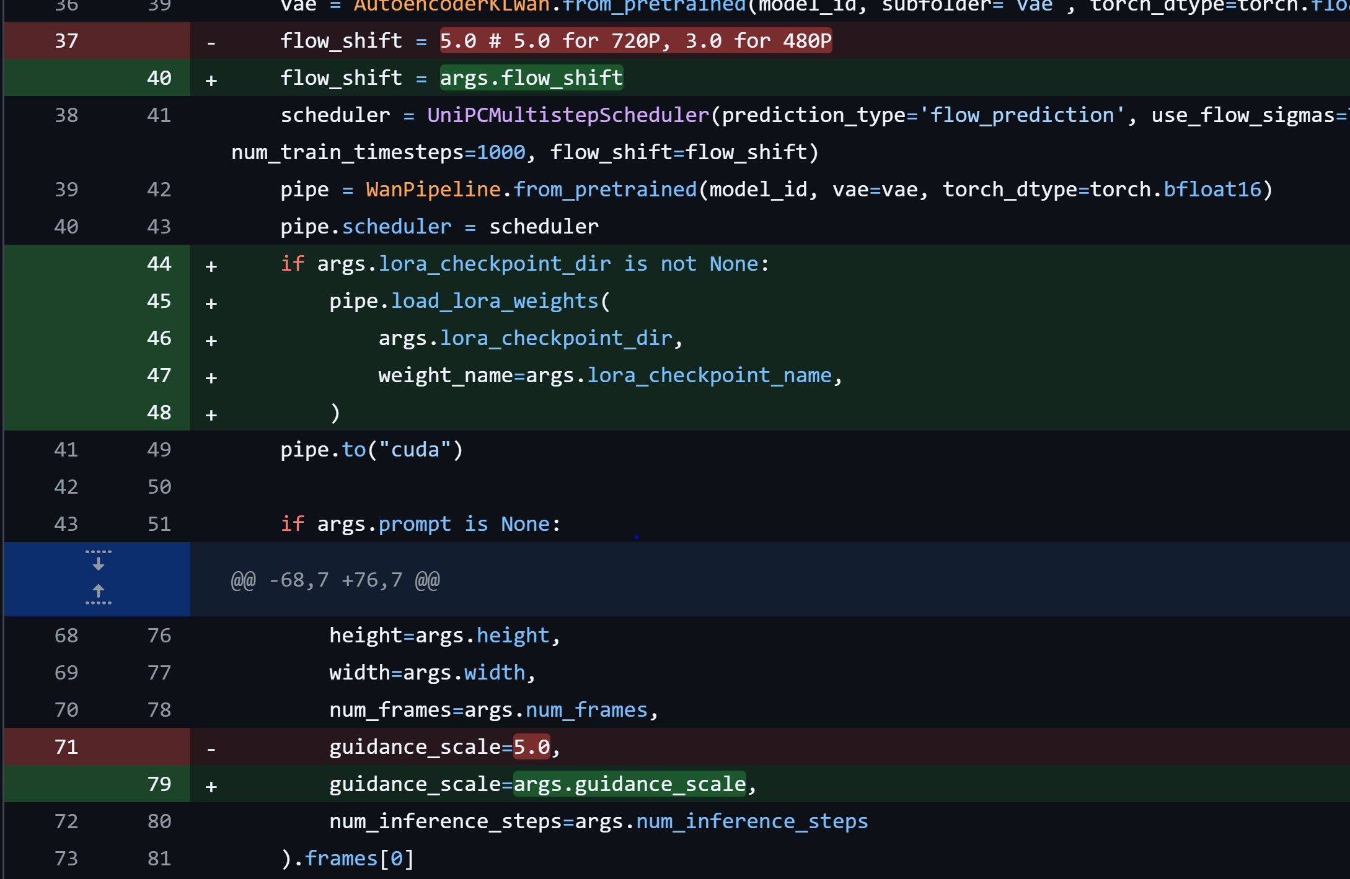Select new line number 40

click(159, 78)
